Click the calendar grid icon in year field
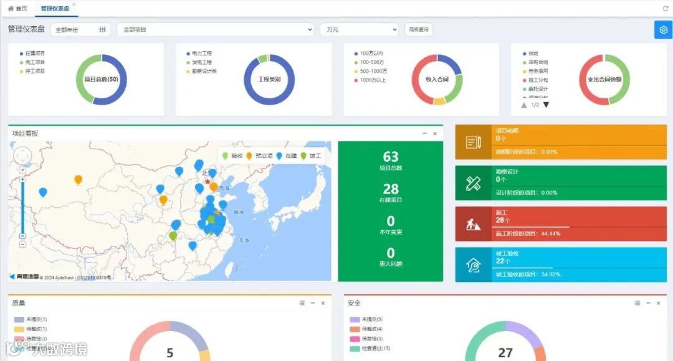 pyautogui.click(x=103, y=30)
